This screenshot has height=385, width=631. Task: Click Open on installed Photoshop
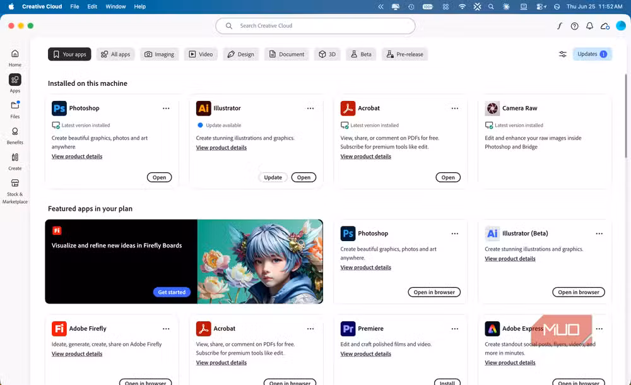[x=160, y=177]
